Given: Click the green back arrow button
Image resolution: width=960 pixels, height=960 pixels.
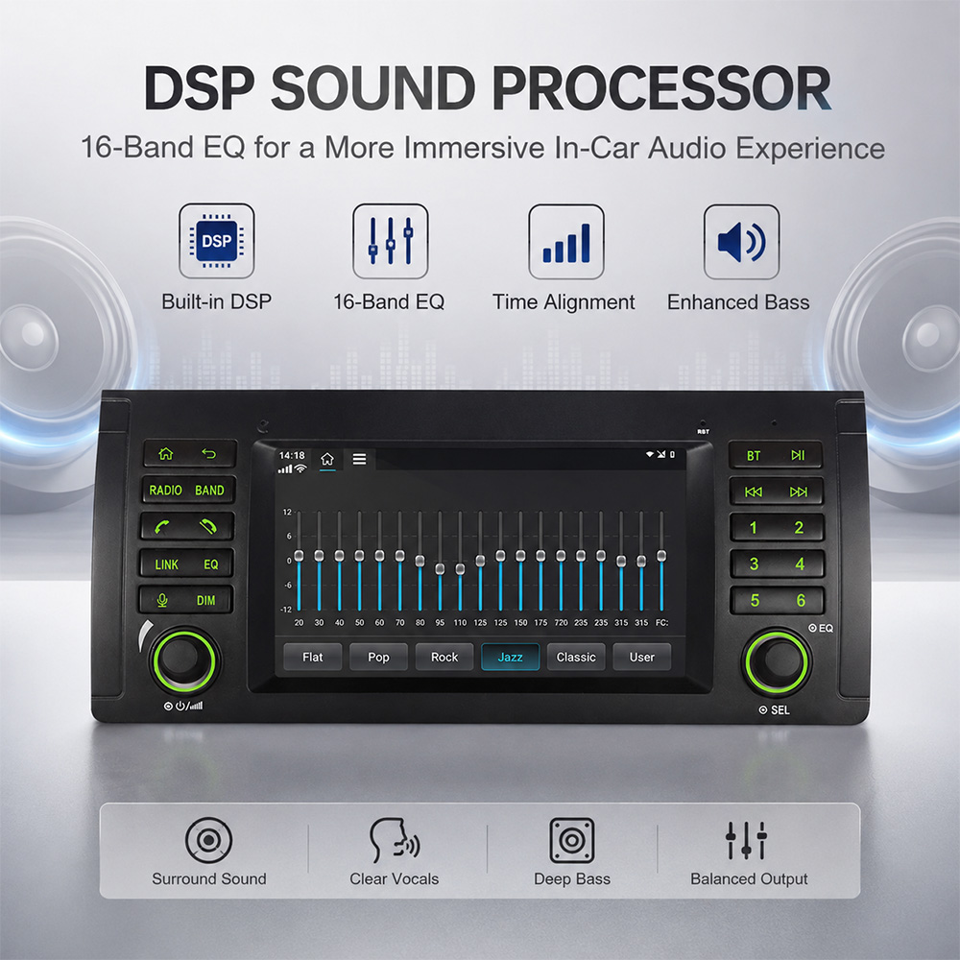Looking at the screenshot, I should pyautogui.click(x=208, y=454).
